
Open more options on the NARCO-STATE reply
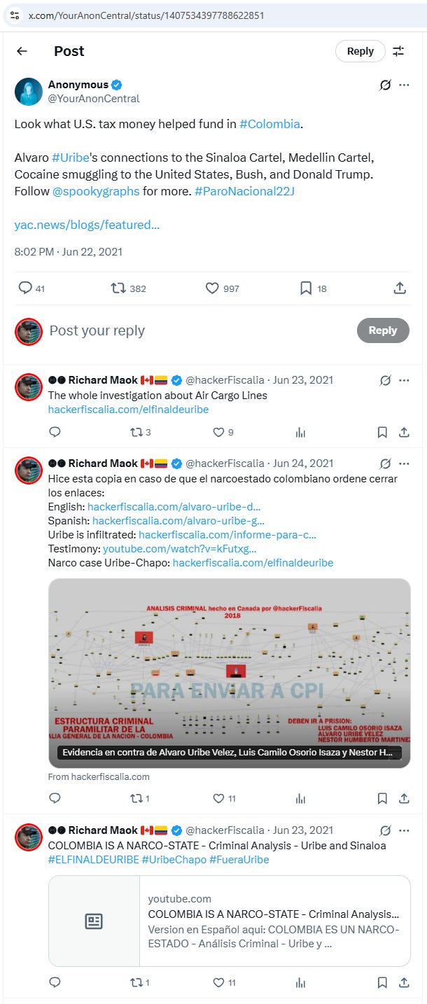tap(404, 830)
